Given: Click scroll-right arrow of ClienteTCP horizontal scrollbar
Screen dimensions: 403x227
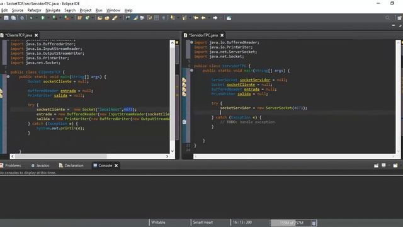Looking at the screenshot, I should [x=167, y=156].
